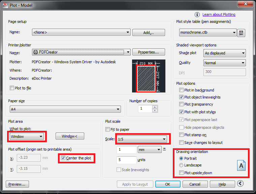Click the number of copies field
Viewport: 256px width, 194px height.
point(145,109)
